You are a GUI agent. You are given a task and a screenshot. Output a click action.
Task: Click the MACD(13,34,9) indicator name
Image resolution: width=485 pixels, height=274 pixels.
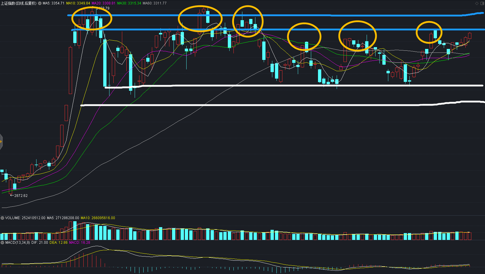click(x=18, y=243)
